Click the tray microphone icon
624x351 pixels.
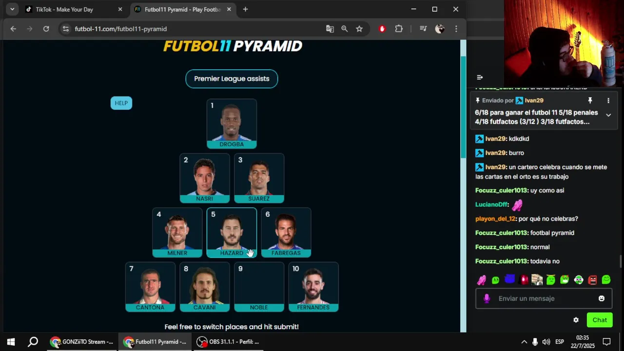click(535, 342)
